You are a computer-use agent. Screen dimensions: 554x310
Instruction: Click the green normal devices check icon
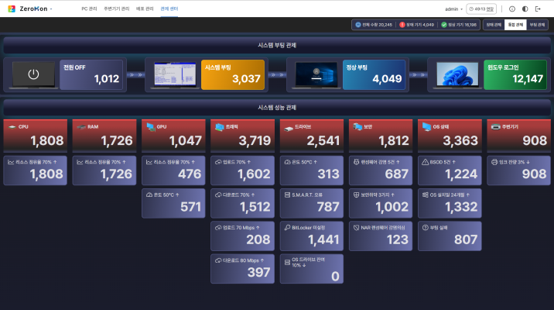pos(444,25)
